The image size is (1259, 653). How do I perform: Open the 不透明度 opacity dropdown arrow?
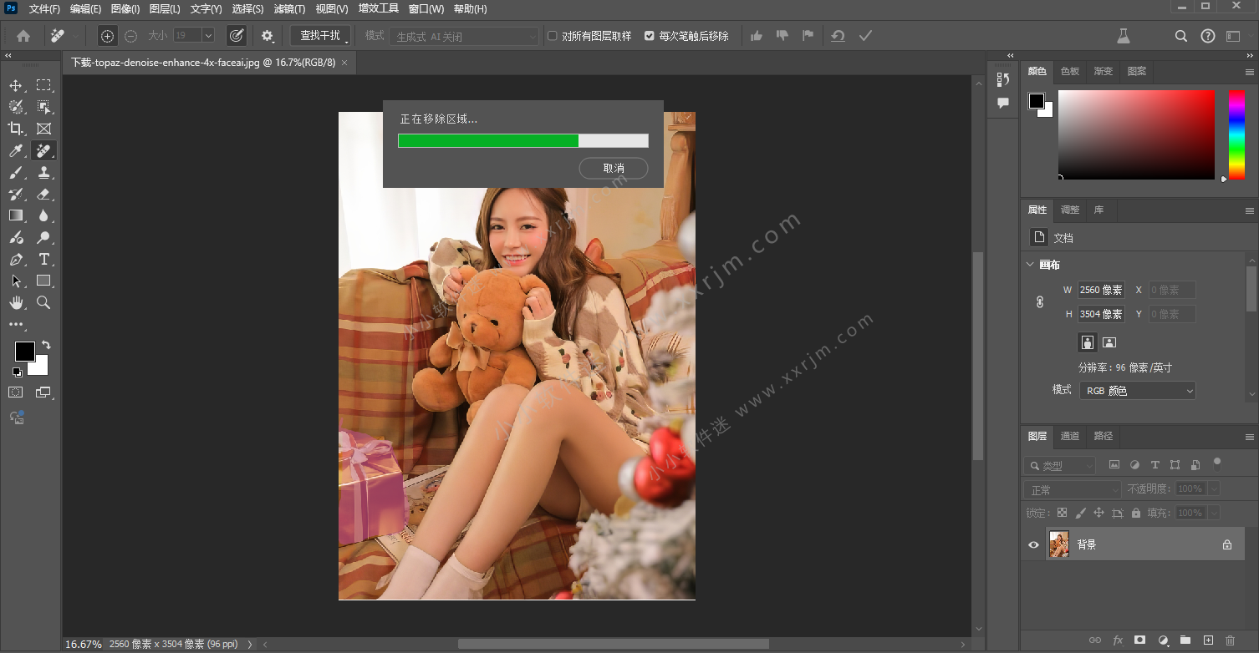(1214, 488)
